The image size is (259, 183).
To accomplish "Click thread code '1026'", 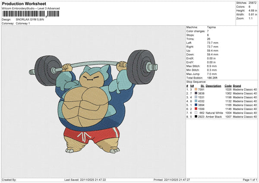I will tap(228, 89).
